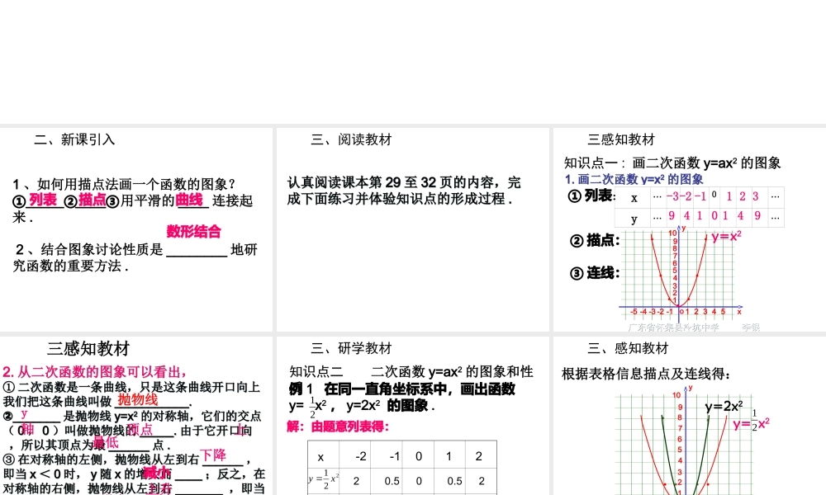826x495 pixels.
Task: Select the "二、新课引入" slide title
Action: [x=74, y=139]
